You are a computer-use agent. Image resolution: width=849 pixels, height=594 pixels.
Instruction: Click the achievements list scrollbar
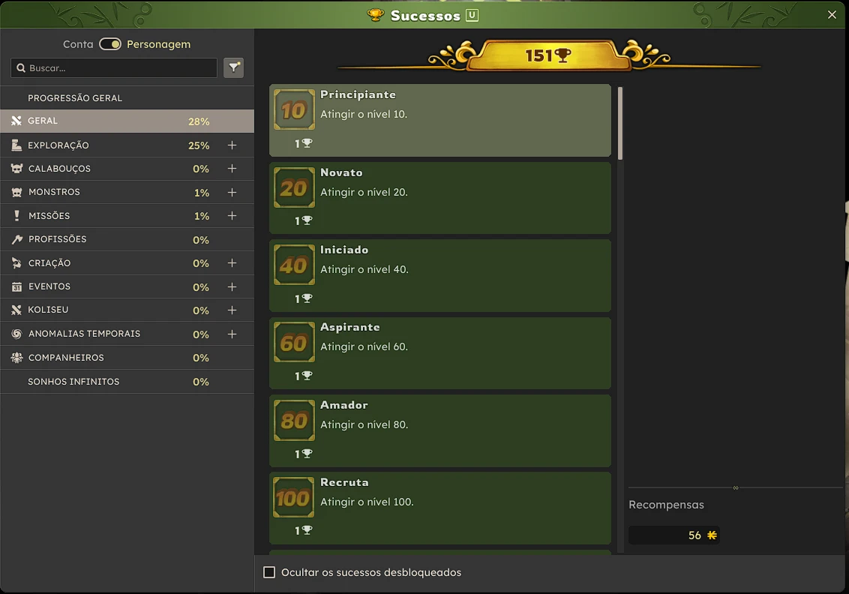tap(620, 124)
